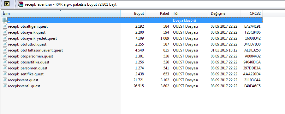Click CRC32 value EA2A4191
This screenshot has width=285, height=114.
tap(252, 26)
